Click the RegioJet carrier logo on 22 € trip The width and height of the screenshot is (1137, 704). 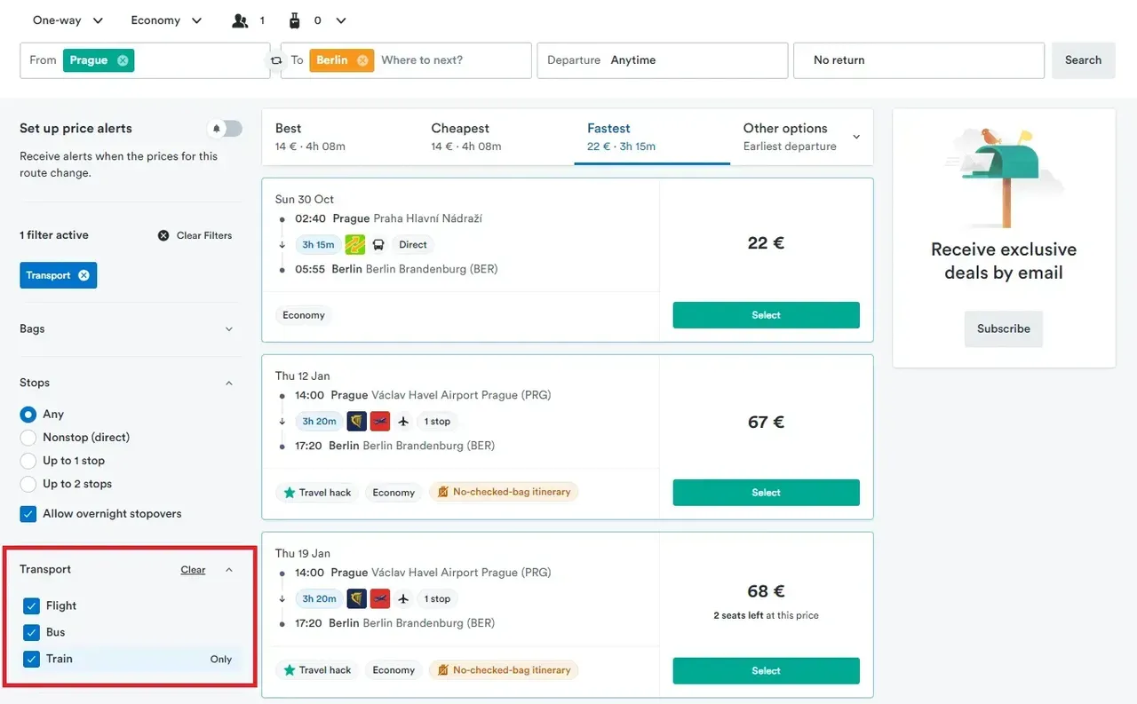point(355,244)
